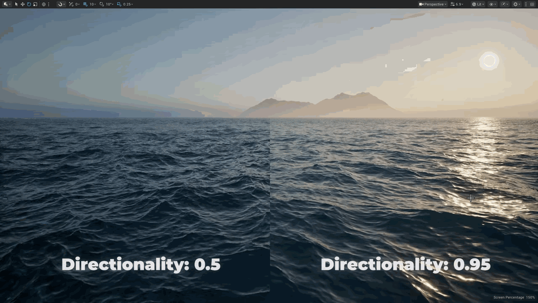Select the Translate (move) tool

[23, 4]
